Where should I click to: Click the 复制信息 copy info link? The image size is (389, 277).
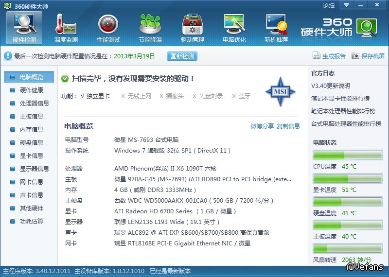tap(288, 126)
